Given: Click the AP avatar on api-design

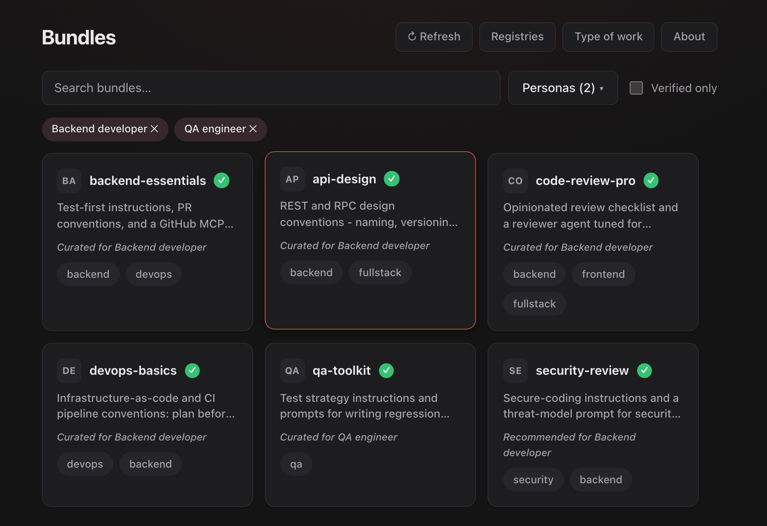Looking at the screenshot, I should (x=292, y=179).
